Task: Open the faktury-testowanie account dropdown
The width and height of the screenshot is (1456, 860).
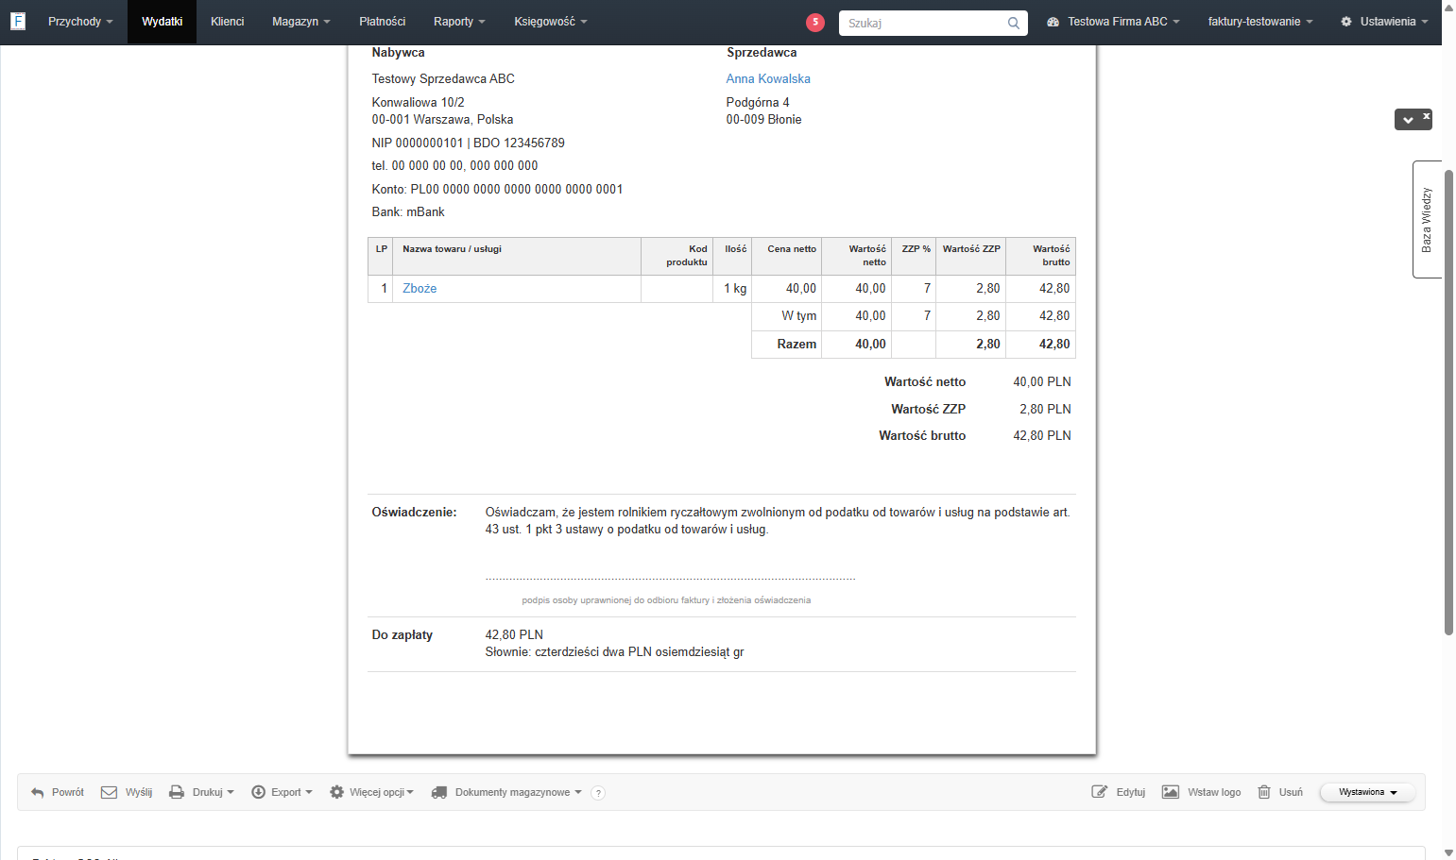Action: coord(1260,22)
